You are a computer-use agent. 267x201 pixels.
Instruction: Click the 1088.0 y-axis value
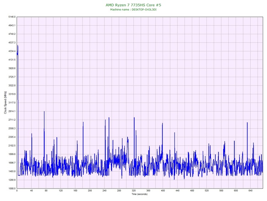(x=12, y=189)
